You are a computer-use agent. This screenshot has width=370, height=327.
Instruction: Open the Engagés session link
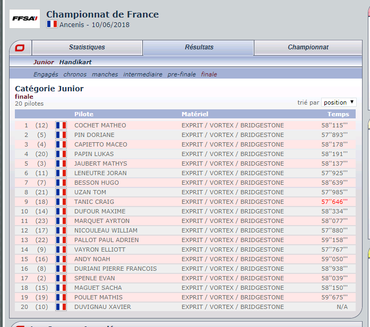46,74
